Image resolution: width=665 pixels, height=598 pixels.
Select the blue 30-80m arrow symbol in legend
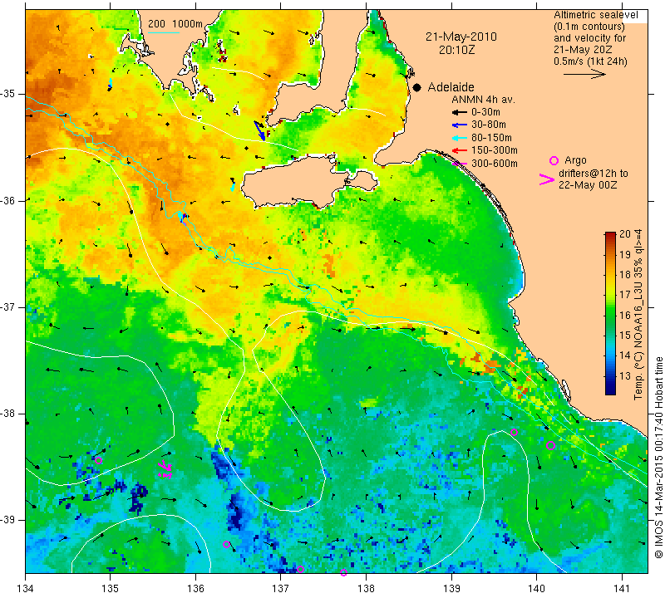(x=460, y=125)
